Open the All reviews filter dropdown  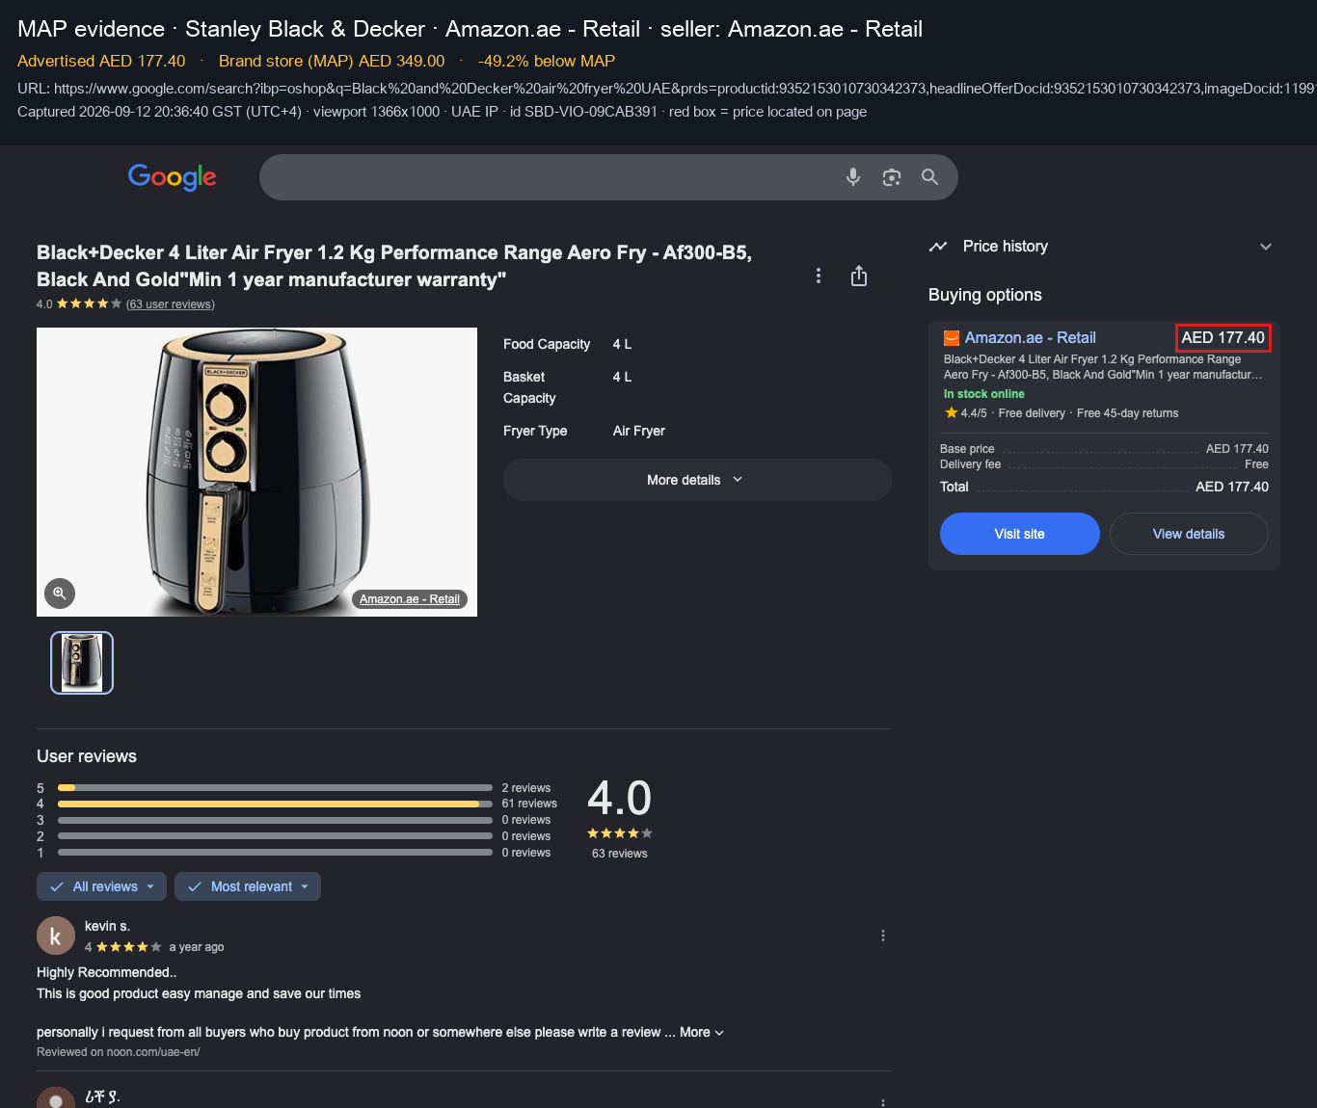101,886
